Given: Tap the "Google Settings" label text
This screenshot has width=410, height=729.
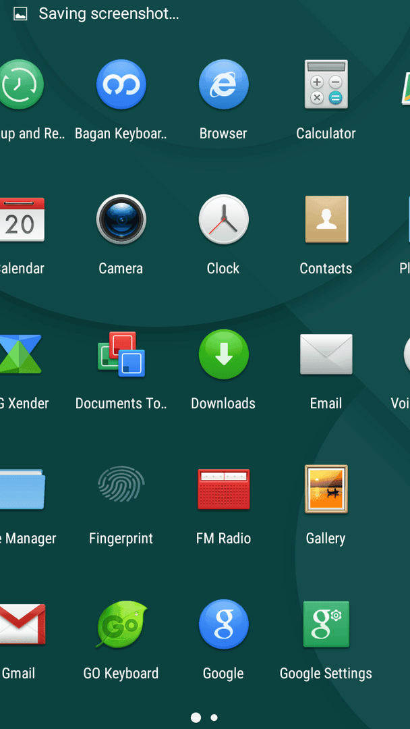Looking at the screenshot, I should 326,673.
